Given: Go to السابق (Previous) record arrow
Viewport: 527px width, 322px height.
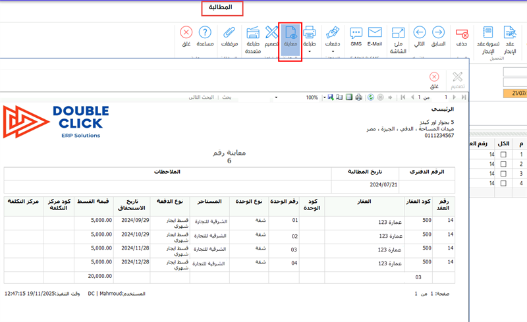Looking at the screenshot, I should [x=439, y=37].
